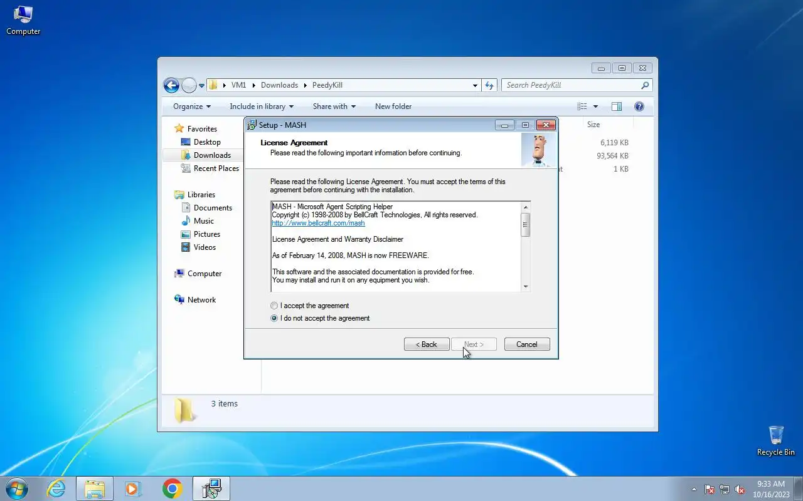Viewport: 803px width, 501px height.
Task: Open Recent Places in sidebar
Action: pos(216,168)
